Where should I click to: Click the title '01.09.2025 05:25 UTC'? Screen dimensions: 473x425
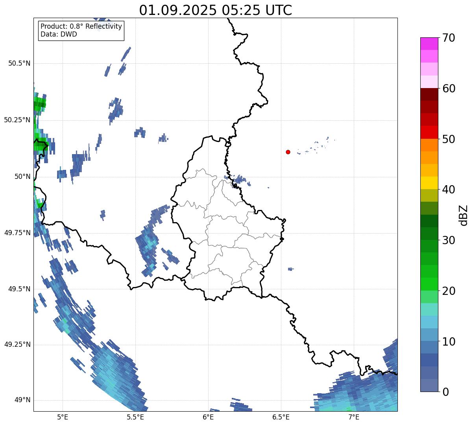click(216, 10)
